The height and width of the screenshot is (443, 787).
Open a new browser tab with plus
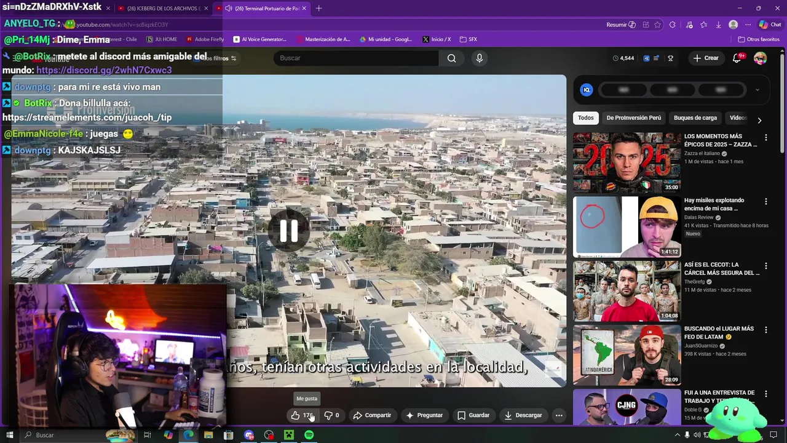318,9
